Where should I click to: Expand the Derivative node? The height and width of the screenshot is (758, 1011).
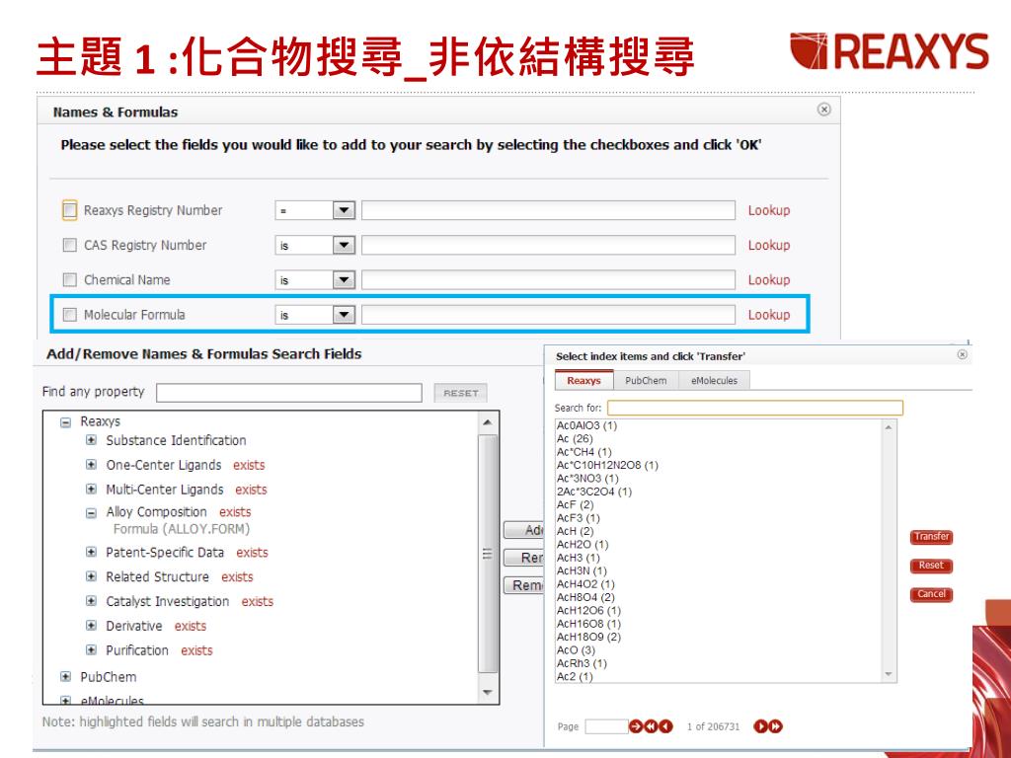tap(91, 626)
